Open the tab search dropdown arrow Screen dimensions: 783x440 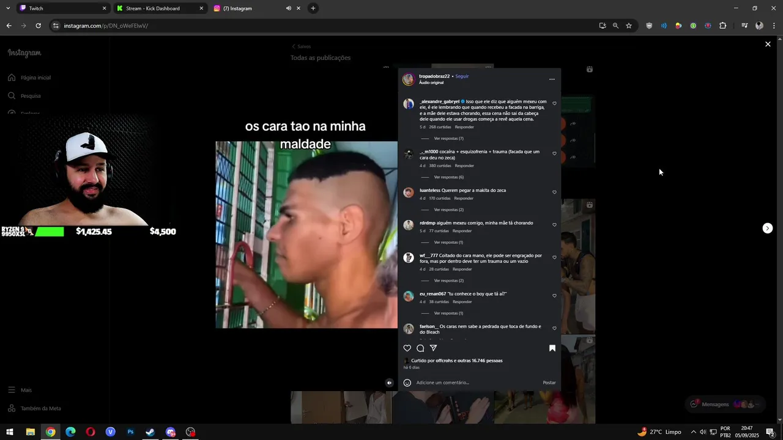click(7, 9)
